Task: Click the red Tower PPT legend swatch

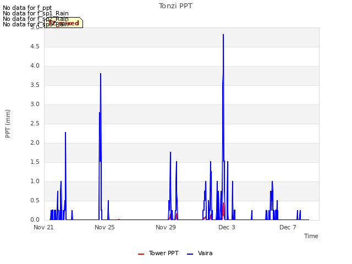Action: pyautogui.click(x=141, y=254)
